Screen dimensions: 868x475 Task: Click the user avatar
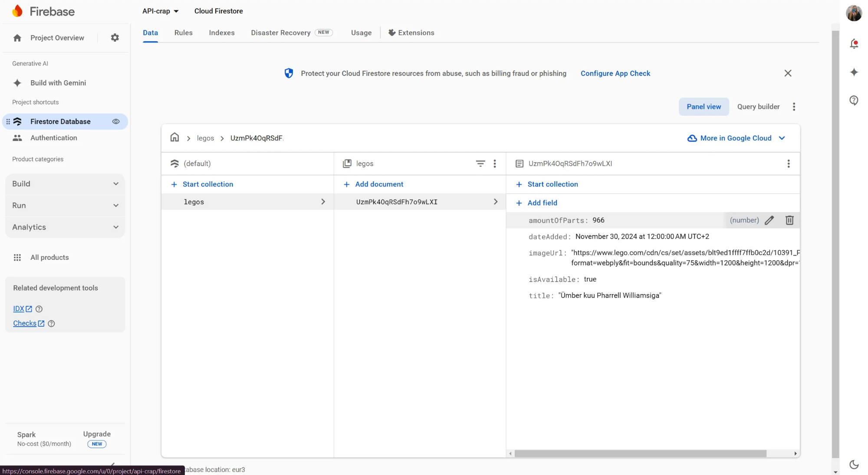click(x=854, y=13)
